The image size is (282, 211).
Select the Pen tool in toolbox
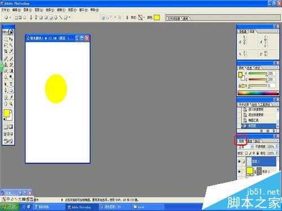6,91
